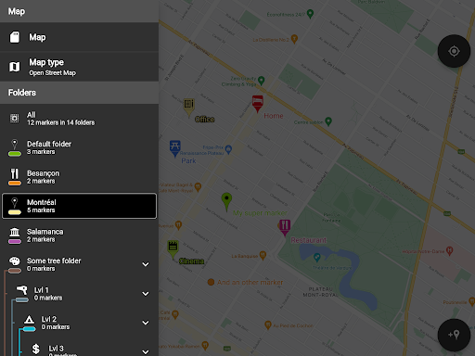Select the highlighted Montréal folder
This screenshot has width=475, height=356.
coord(79,206)
